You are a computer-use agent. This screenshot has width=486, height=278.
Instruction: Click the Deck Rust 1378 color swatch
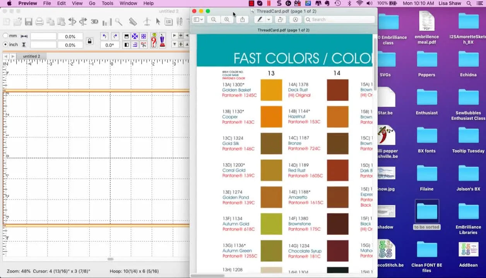(337, 90)
